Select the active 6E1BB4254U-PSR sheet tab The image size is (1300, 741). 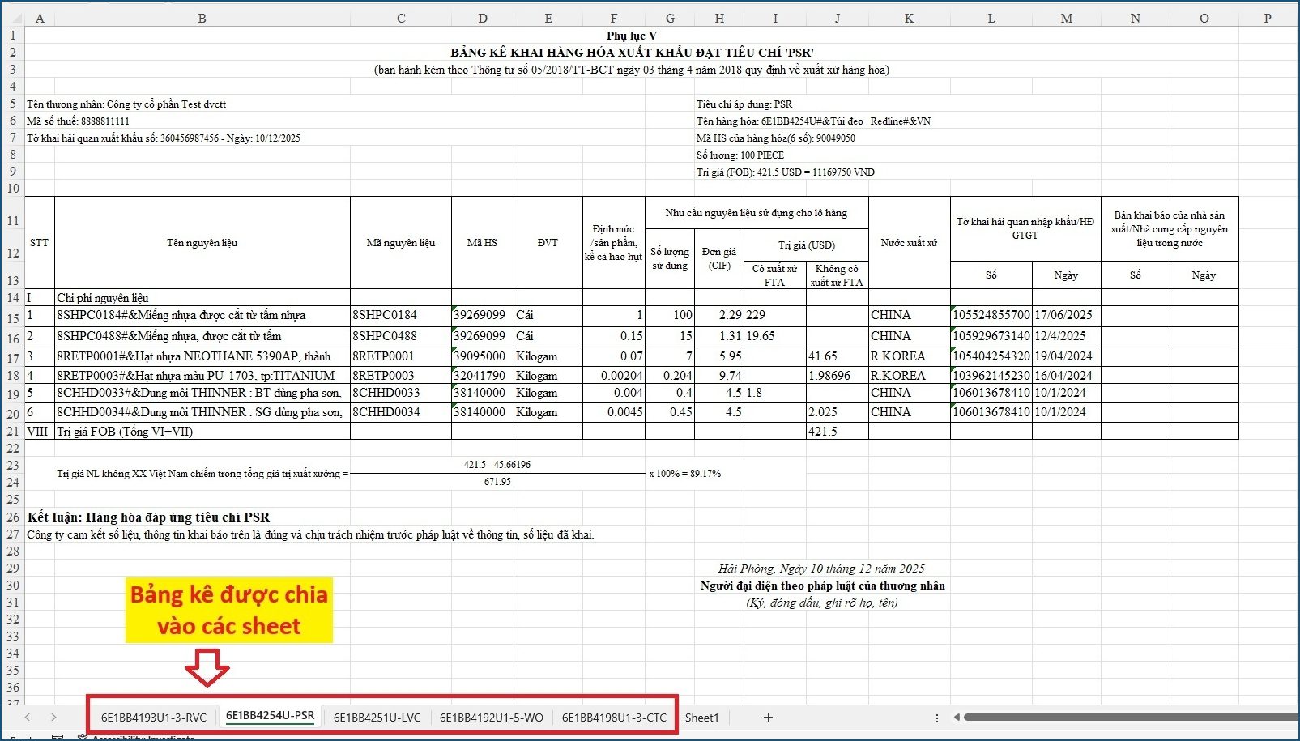(270, 716)
